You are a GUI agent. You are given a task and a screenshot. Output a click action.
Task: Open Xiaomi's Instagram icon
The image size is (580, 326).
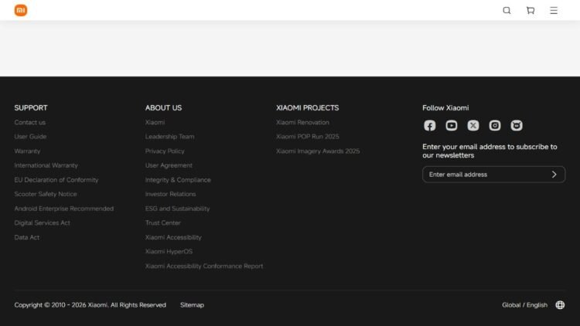(x=495, y=126)
